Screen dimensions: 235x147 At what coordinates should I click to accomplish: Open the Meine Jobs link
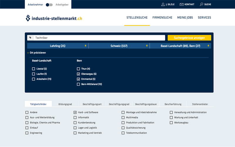pos(185,18)
